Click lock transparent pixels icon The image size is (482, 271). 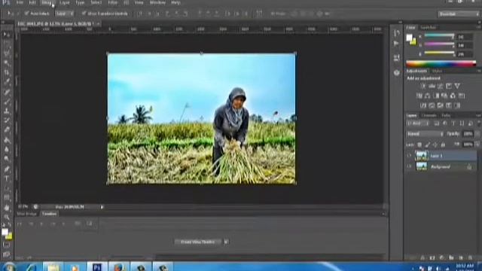[419, 145]
